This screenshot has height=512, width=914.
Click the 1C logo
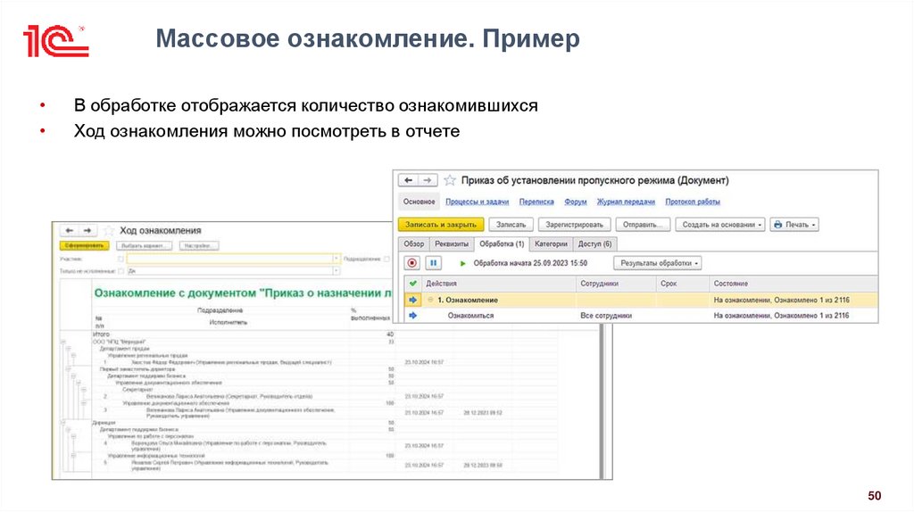click(x=55, y=41)
